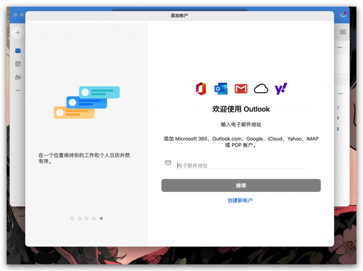
Task: Open the People contacts view
Action: pyautogui.click(x=18, y=77)
